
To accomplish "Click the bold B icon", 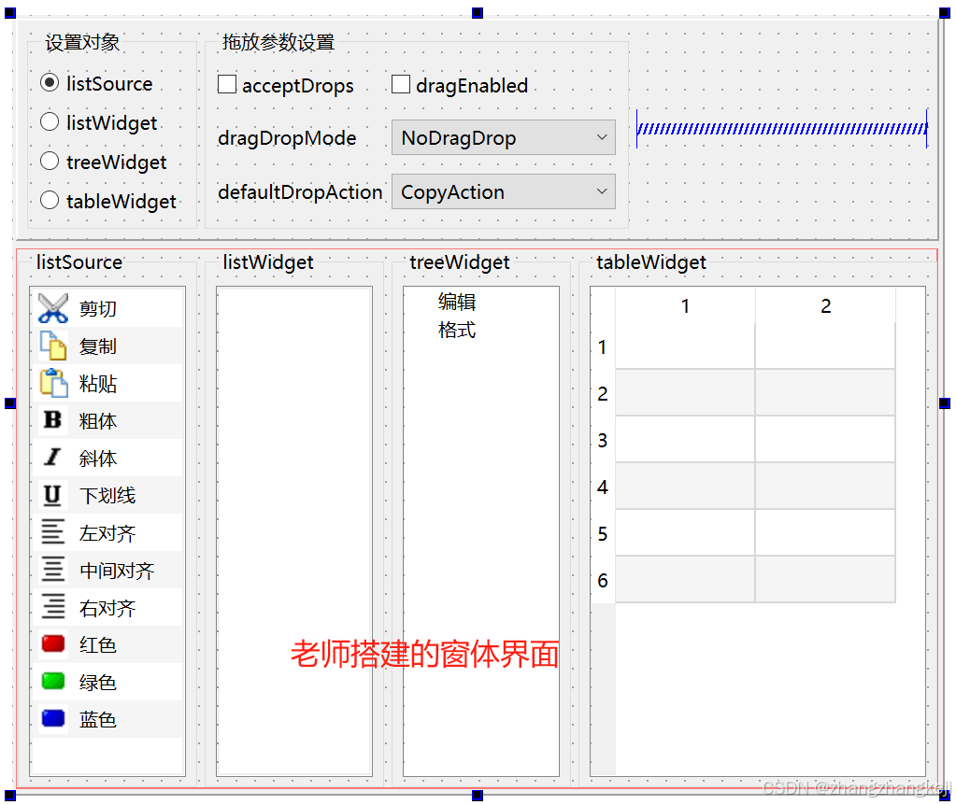I will click(x=52, y=420).
